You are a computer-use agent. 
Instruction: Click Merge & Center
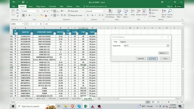pyautogui.click(x=75, y=15)
